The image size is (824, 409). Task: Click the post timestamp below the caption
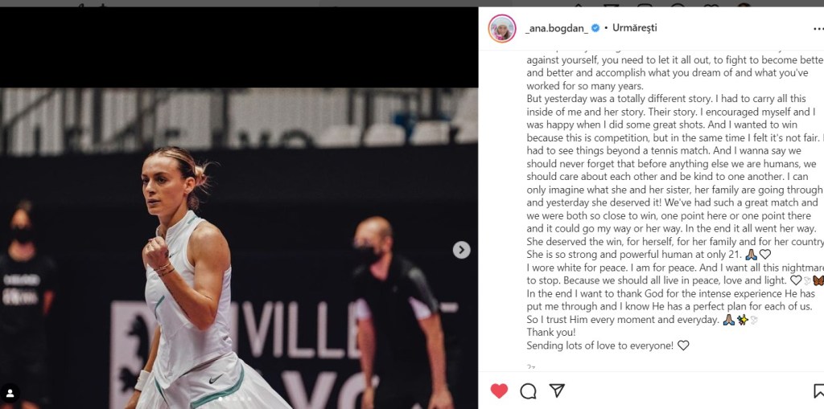click(x=531, y=366)
